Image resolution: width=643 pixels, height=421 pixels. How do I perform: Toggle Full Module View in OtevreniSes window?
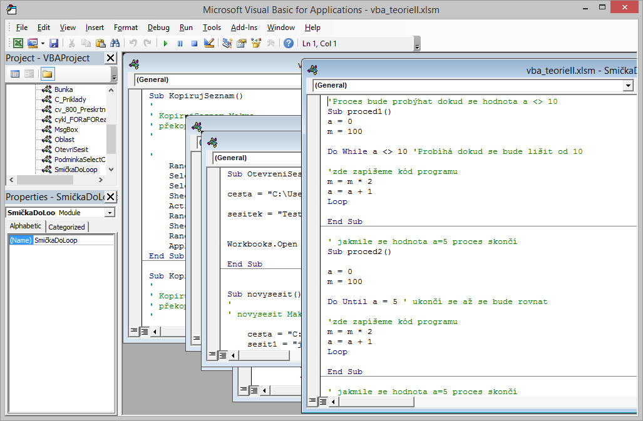[223, 355]
